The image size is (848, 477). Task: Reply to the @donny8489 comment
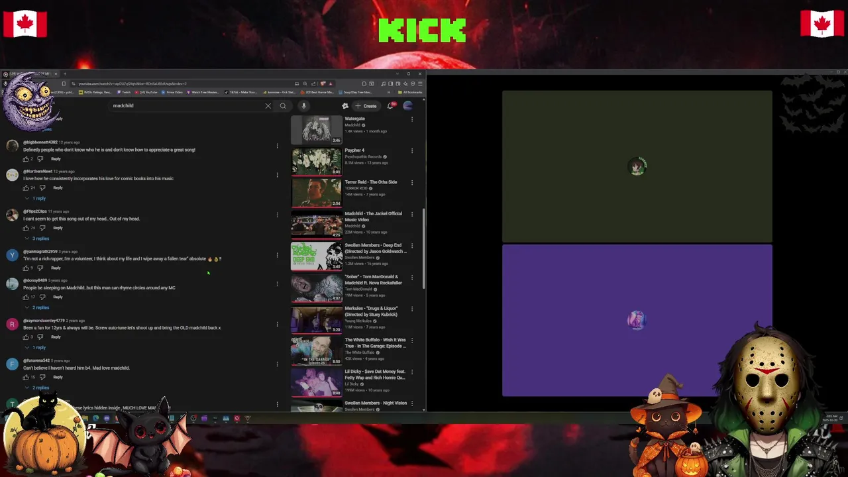pyautogui.click(x=58, y=297)
